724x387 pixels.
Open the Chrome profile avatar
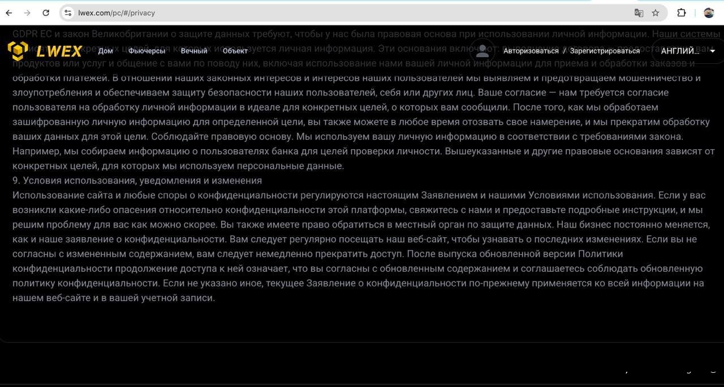[x=709, y=12]
